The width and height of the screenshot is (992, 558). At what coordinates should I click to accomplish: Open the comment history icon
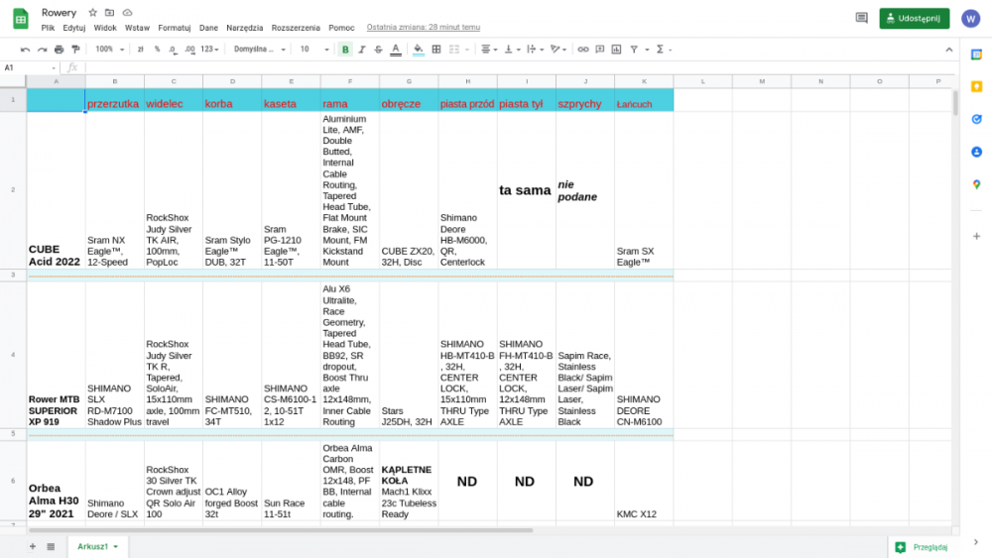(x=861, y=18)
